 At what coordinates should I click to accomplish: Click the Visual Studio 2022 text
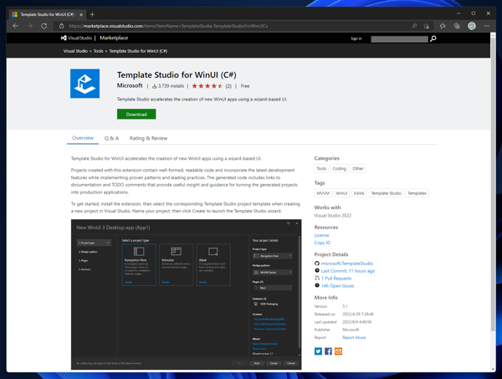click(x=333, y=215)
